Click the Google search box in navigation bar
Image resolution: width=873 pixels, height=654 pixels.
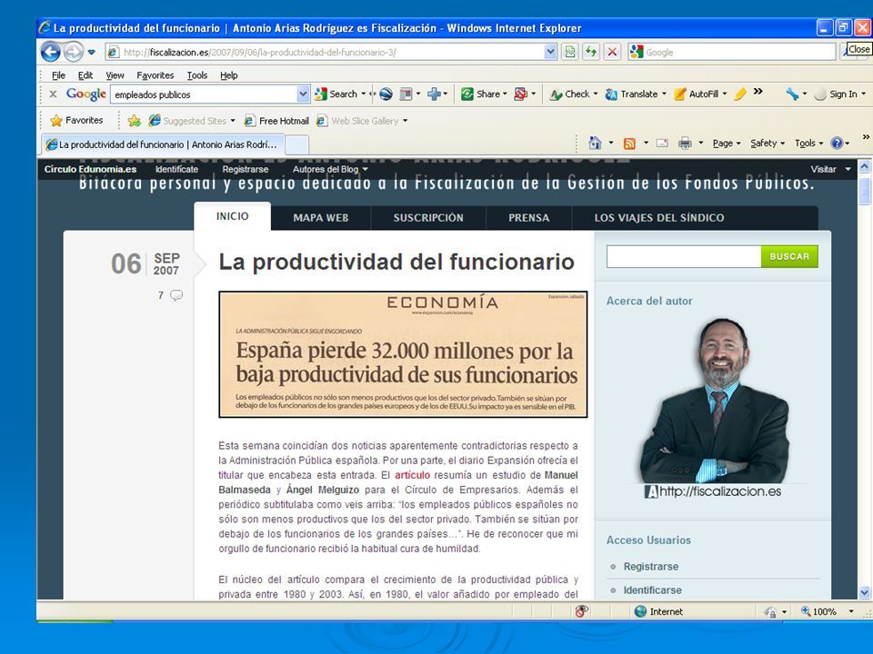point(738,53)
